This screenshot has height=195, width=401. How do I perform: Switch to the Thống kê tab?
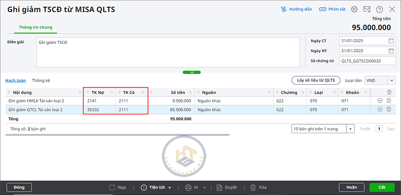point(41,80)
